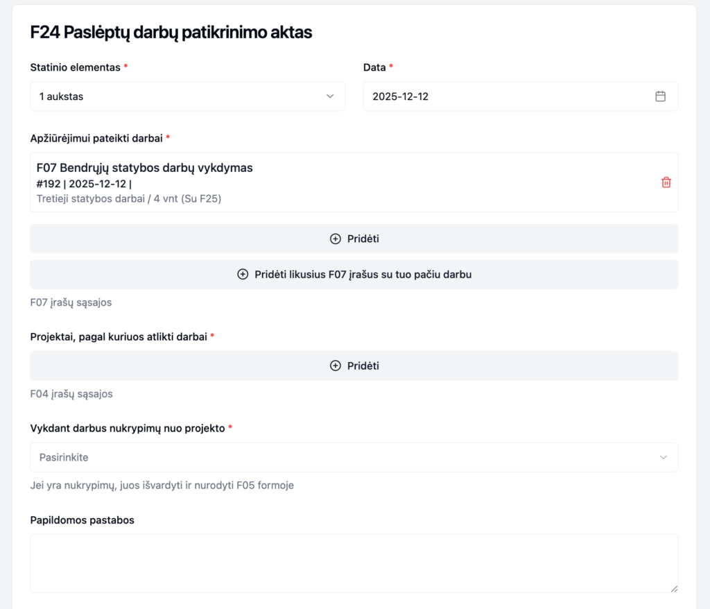Click plus icon beside first Pridėti
Viewport: 710px width, 609px height.
tap(336, 239)
